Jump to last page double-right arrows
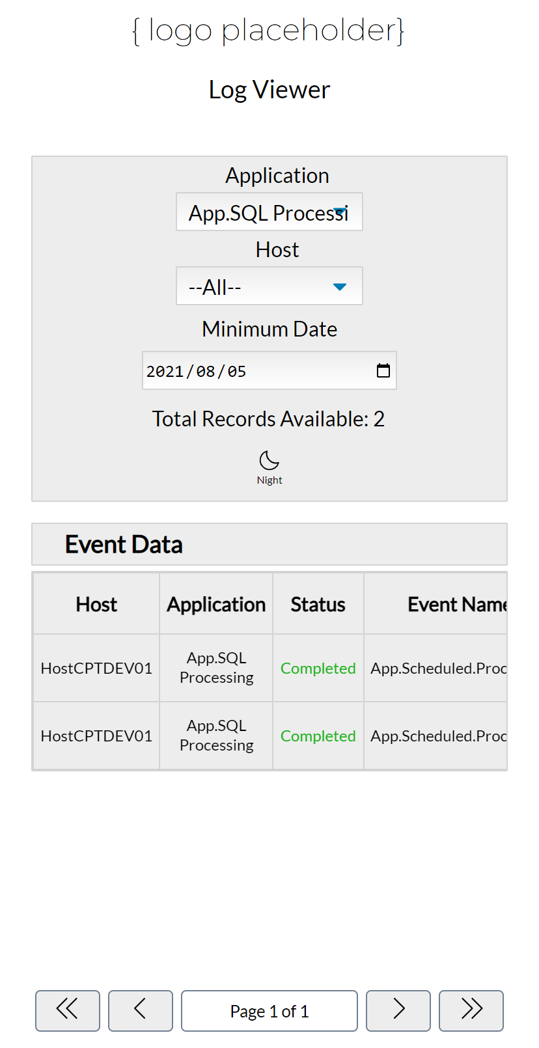The height and width of the screenshot is (1048, 539). click(x=471, y=1010)
